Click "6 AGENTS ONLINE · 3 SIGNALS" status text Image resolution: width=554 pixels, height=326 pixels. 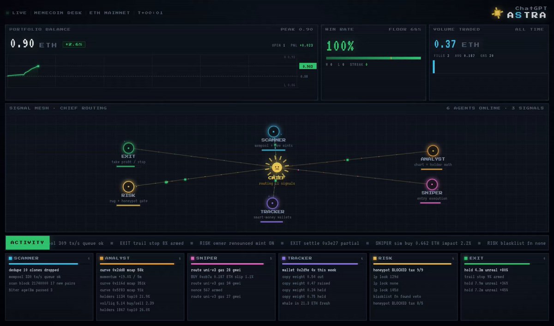pos(495,108)
